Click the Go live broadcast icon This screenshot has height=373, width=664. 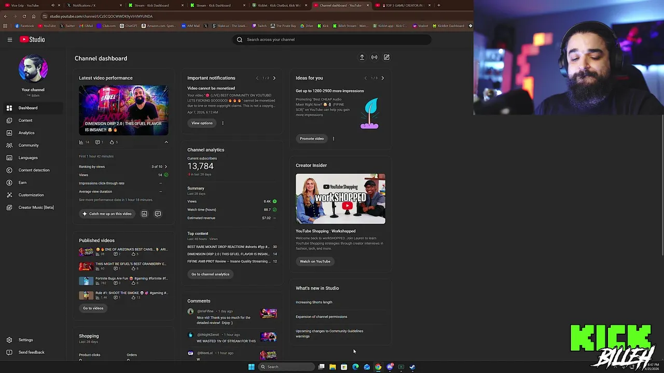coord(374,58)
